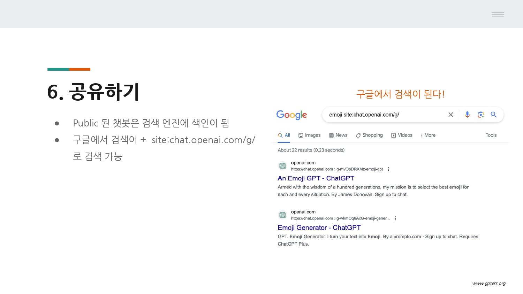Click the bullet text site:chat.openai.com/g/
Viewport: 523px width, 294px height.
(203, 140)
